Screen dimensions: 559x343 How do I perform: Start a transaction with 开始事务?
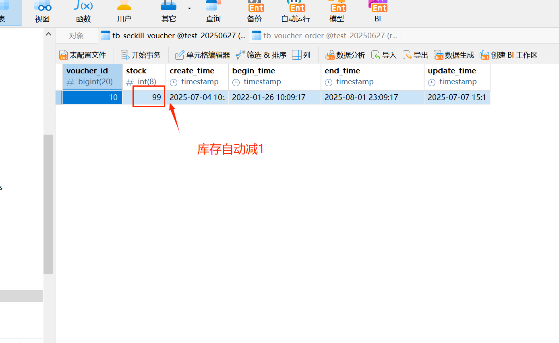point(141,55)
